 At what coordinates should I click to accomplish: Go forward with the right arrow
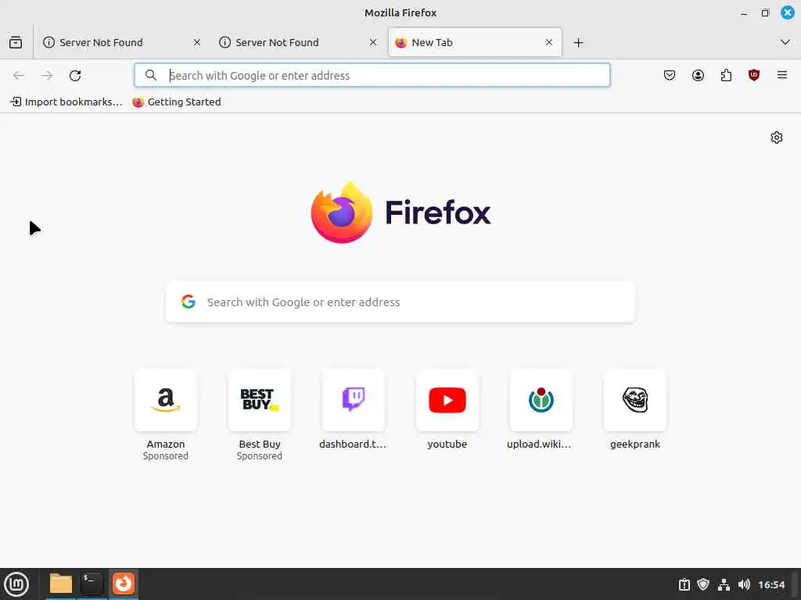click(x=47, y=76)
